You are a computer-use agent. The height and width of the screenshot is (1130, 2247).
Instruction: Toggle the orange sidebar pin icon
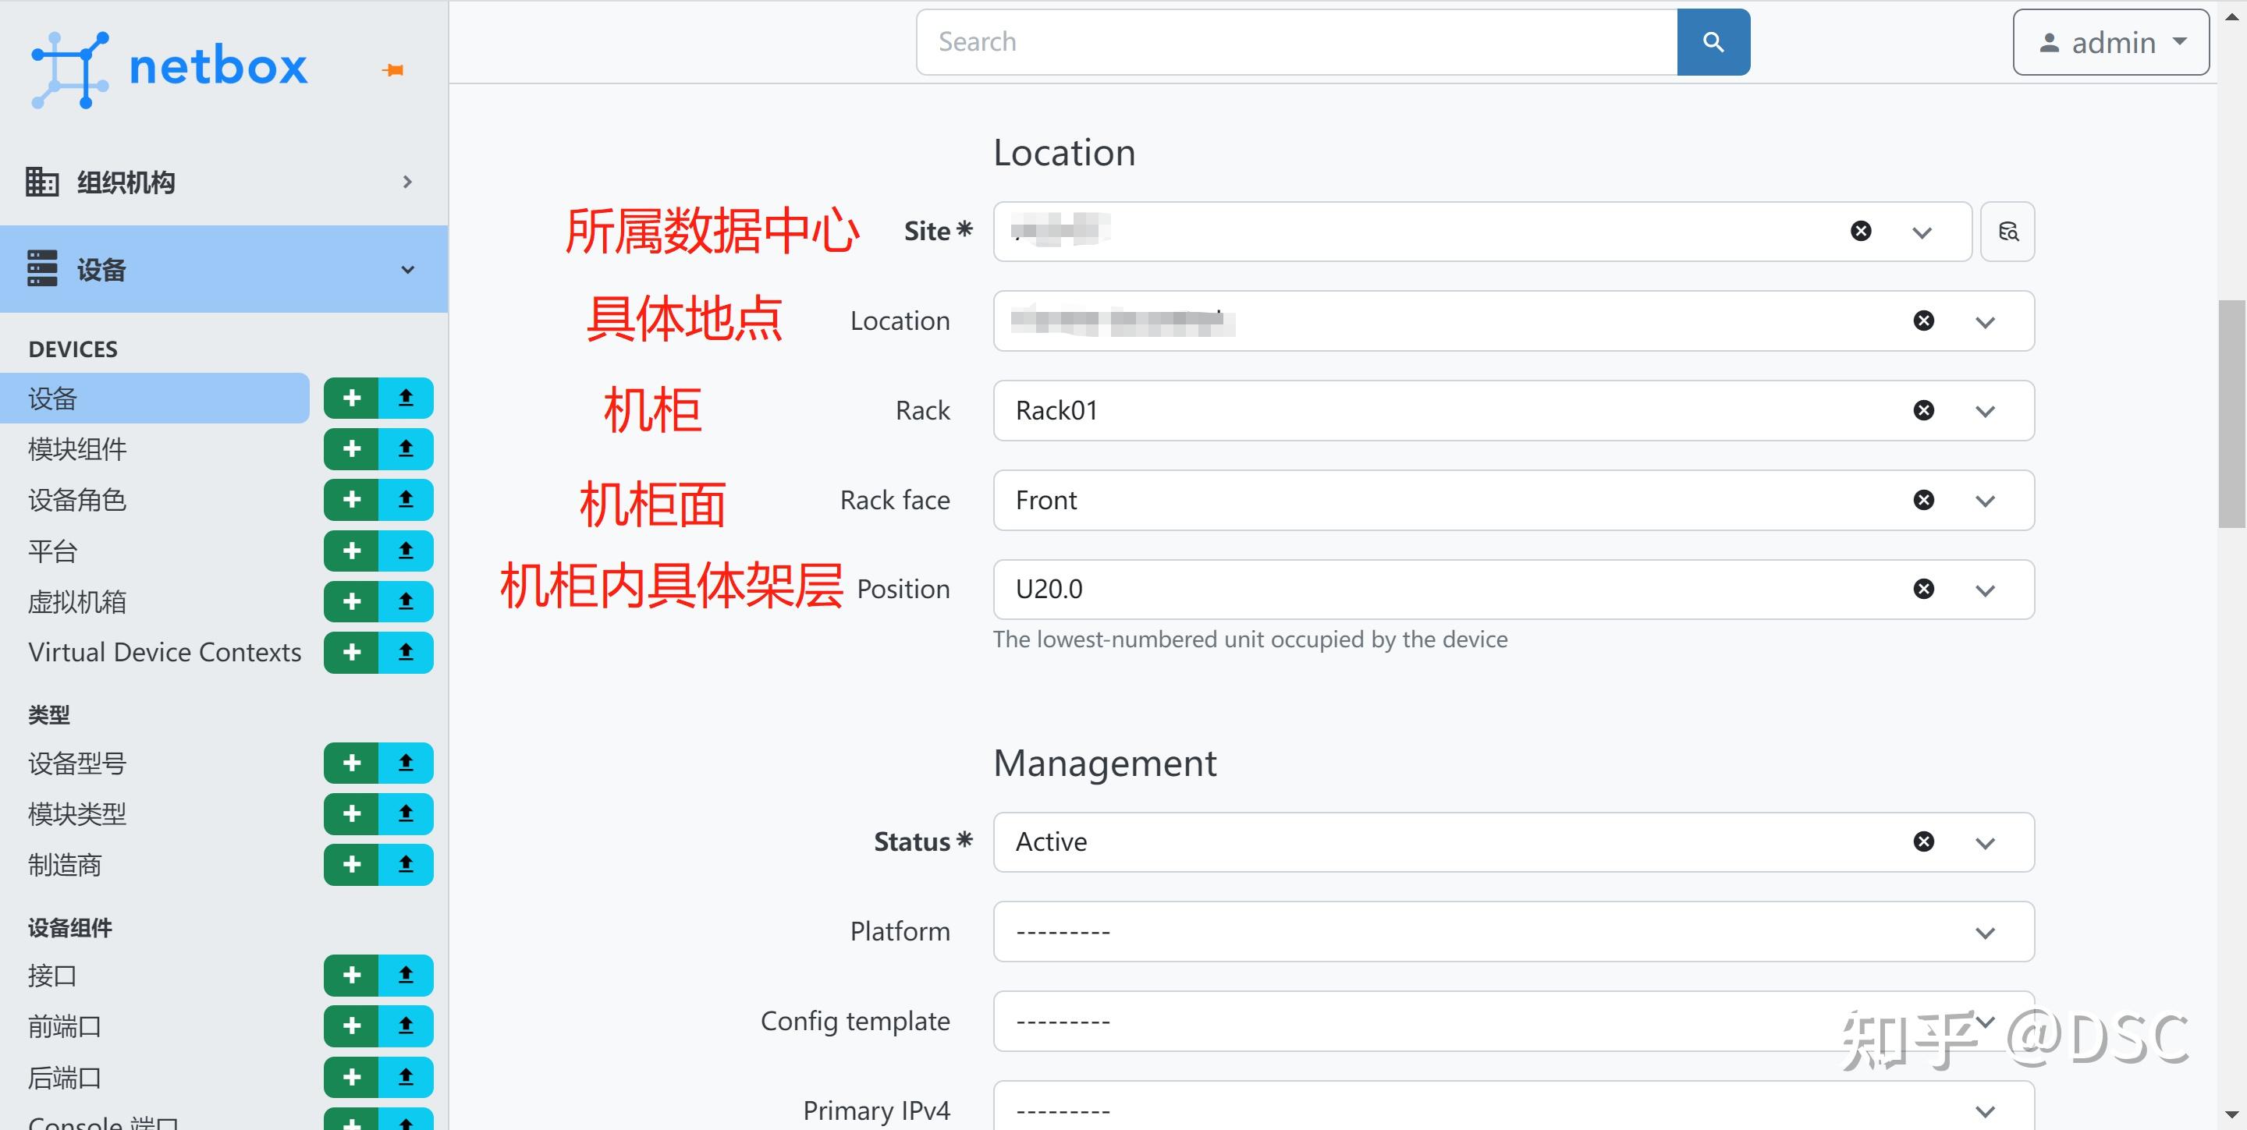[x=392, y=69]
